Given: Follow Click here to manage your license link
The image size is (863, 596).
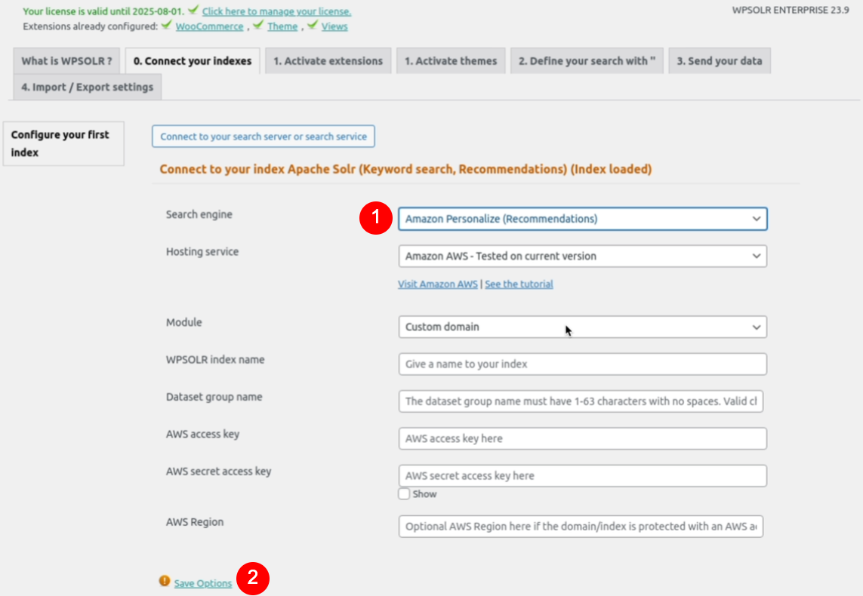Looking at the screenshot, I should [x=276, y=11].
